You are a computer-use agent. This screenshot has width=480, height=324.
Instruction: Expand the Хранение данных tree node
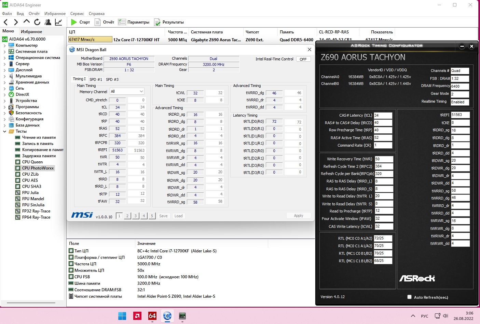pos(4,82)
